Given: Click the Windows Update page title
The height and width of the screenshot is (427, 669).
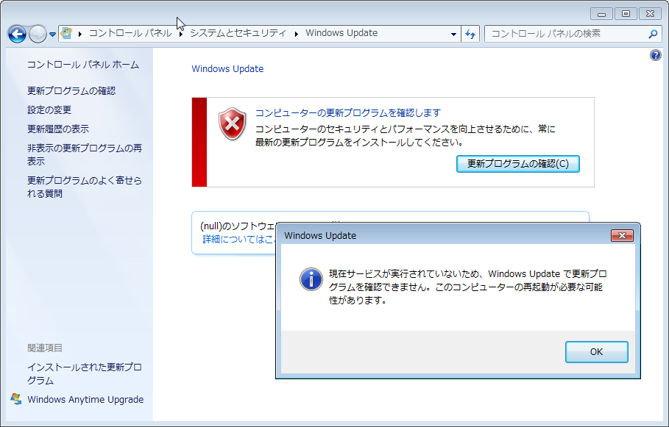Looking at the screenshot, I should pos(227,68).
